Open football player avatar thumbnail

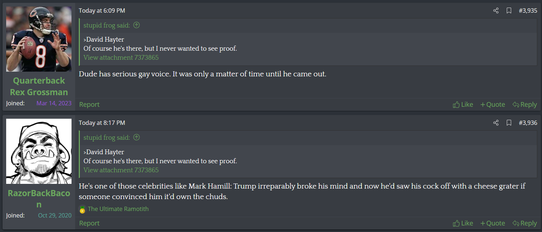(39, 39)
